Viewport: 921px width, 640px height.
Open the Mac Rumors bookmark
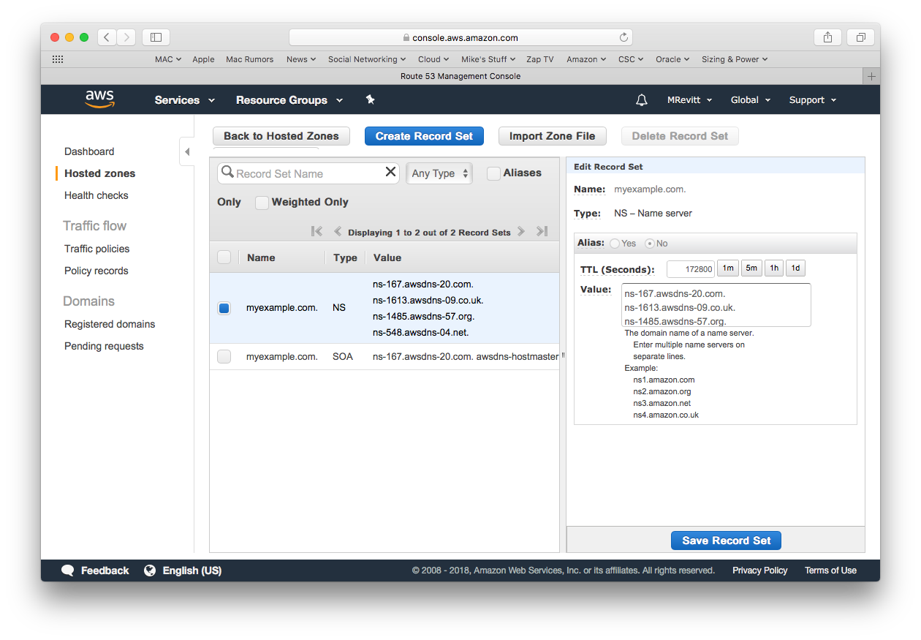pyautogui.click(x=250, y=59)
